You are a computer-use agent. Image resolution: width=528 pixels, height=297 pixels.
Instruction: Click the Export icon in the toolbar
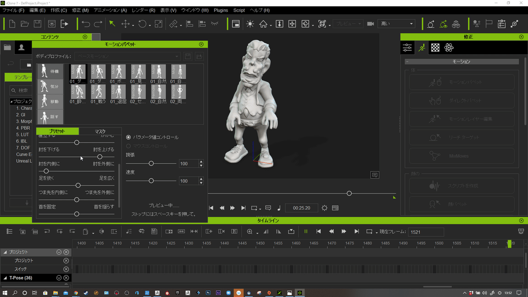point(65,24)
